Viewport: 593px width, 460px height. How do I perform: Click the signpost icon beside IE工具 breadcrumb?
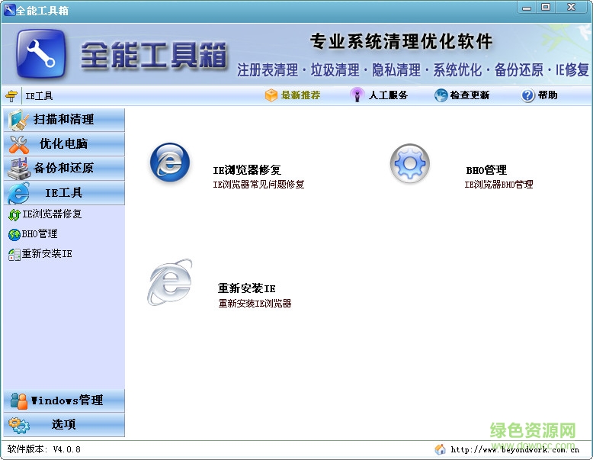(11, 96)
